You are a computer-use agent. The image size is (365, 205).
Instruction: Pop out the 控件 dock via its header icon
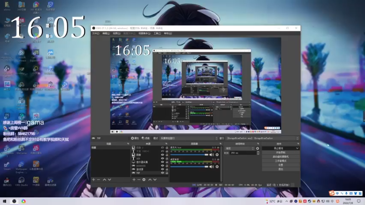pos(298,144)
